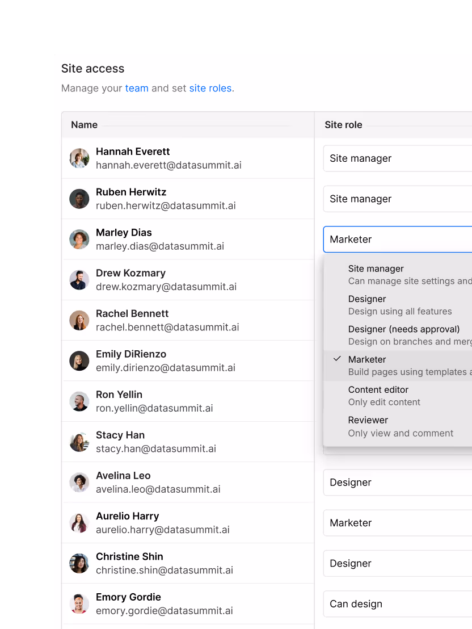
Task: Select the name Emory Gordie
Action: click(x=128, y=597)
